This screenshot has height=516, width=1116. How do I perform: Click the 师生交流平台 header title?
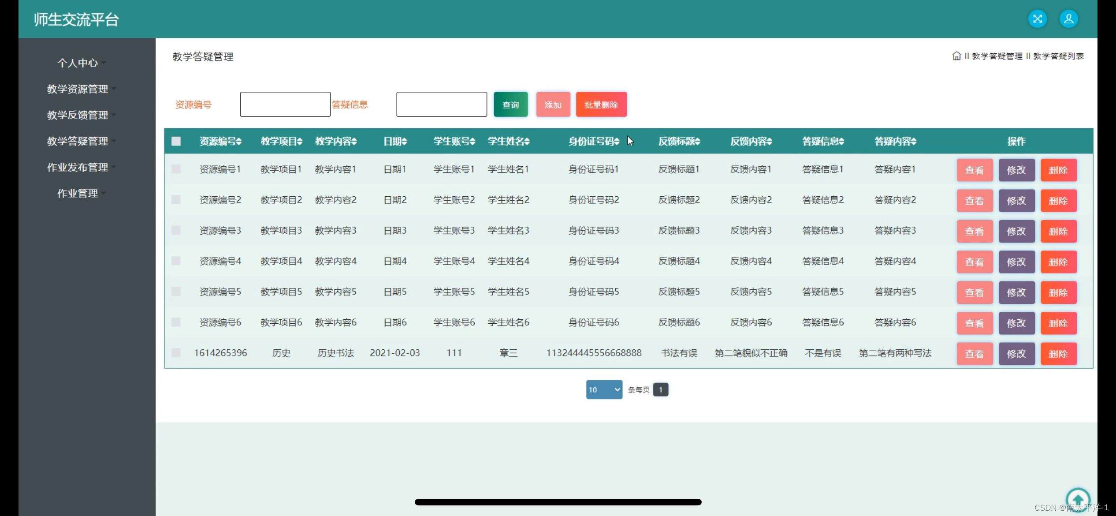coord(76,19)
